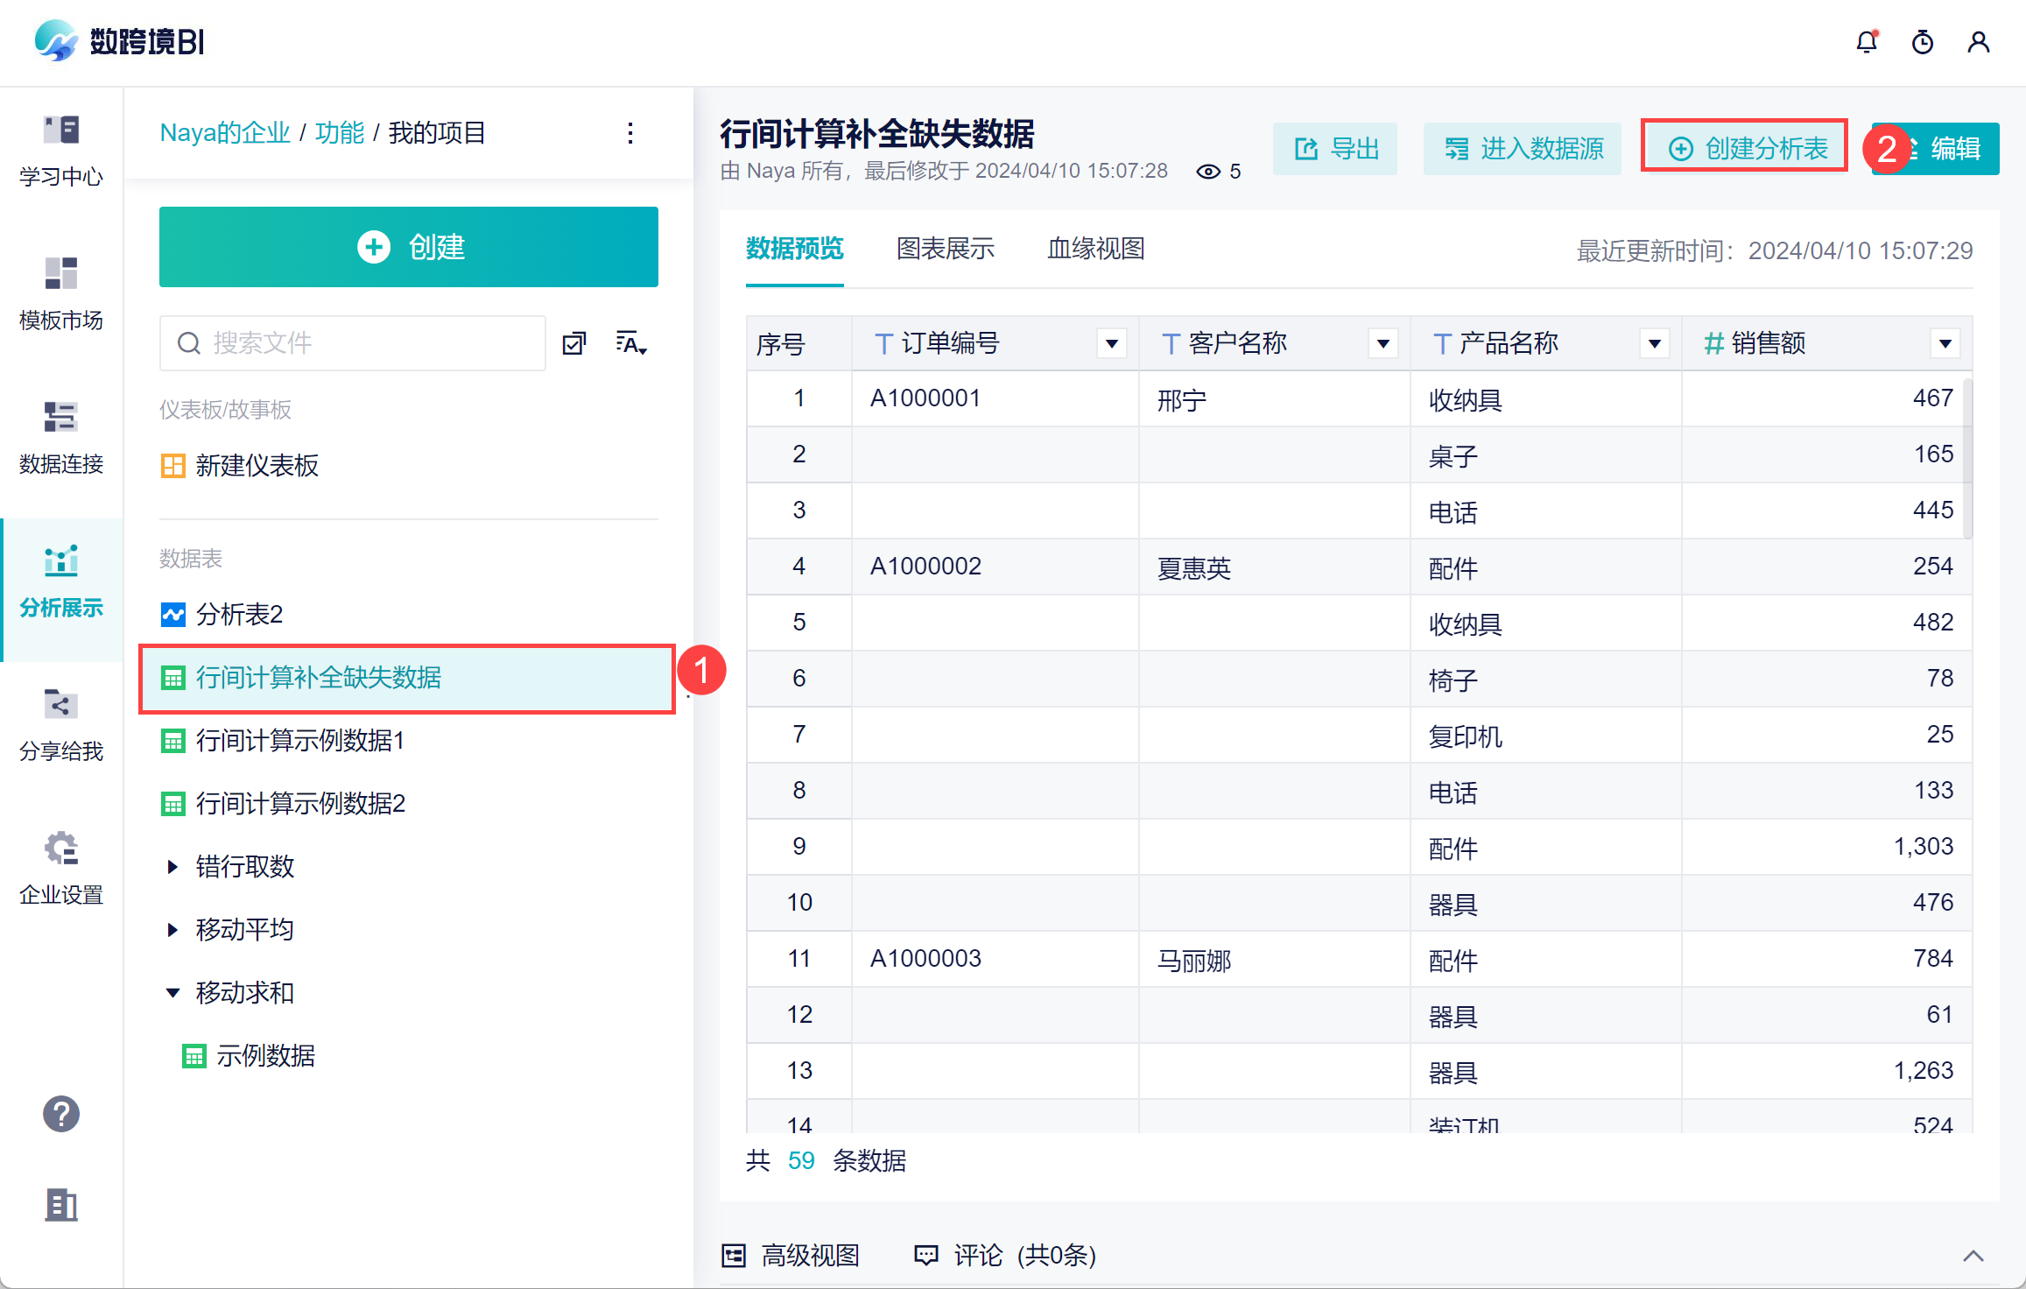Click the 导出 export button
Screen dimensions: 2026x1289
pyautogui.click(x=1336, y=149)
